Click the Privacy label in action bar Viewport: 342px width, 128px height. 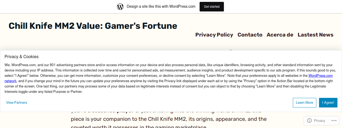(320, 121)
